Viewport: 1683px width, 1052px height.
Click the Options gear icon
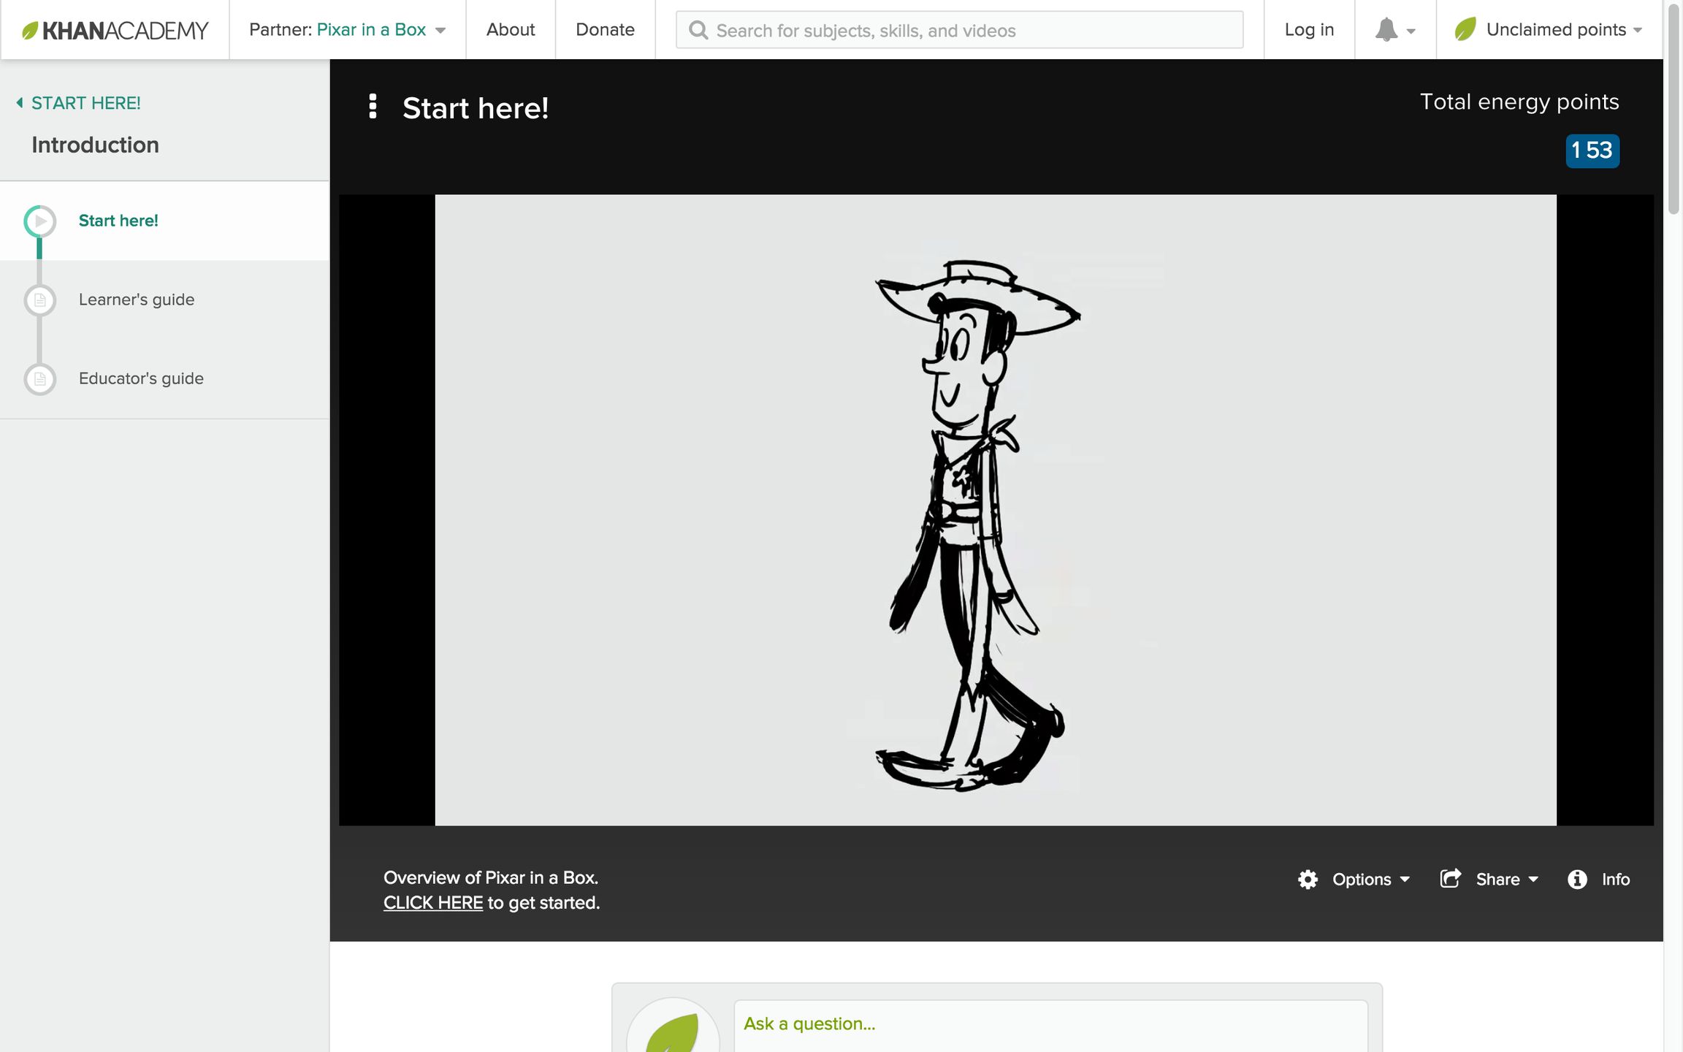pos(1308,880)
